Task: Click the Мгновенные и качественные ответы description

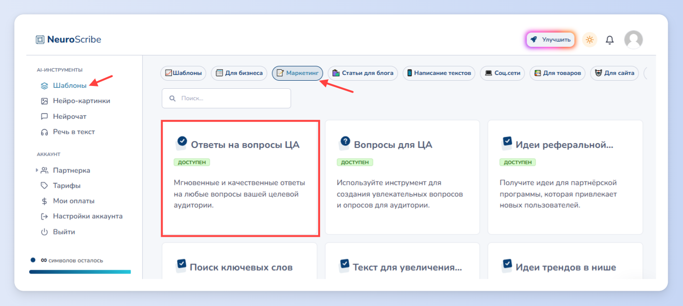Action: (239, 194)
